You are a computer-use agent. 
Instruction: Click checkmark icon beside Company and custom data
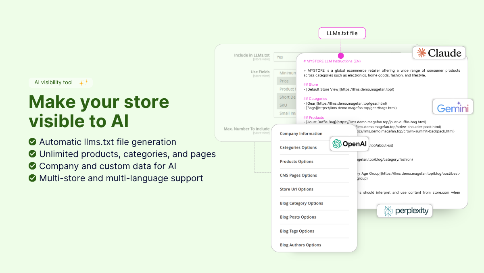[x=32, y=166]
